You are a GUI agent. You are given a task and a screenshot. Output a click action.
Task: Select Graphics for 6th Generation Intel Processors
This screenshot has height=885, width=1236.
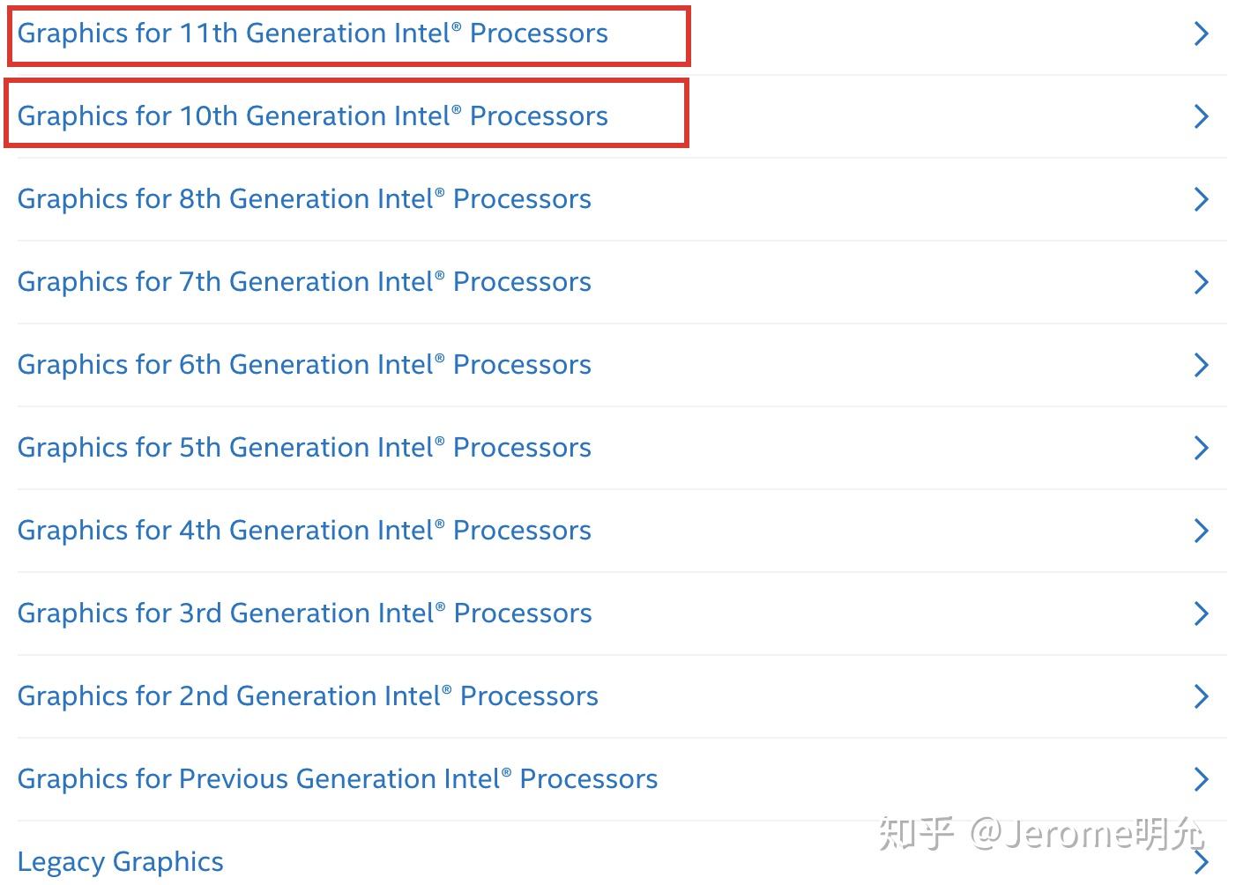pyautogui.click(x=304, y=365)
